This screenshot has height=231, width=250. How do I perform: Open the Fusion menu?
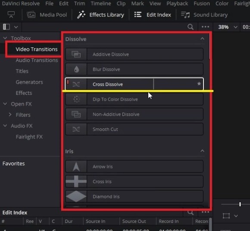coord(202,3)
